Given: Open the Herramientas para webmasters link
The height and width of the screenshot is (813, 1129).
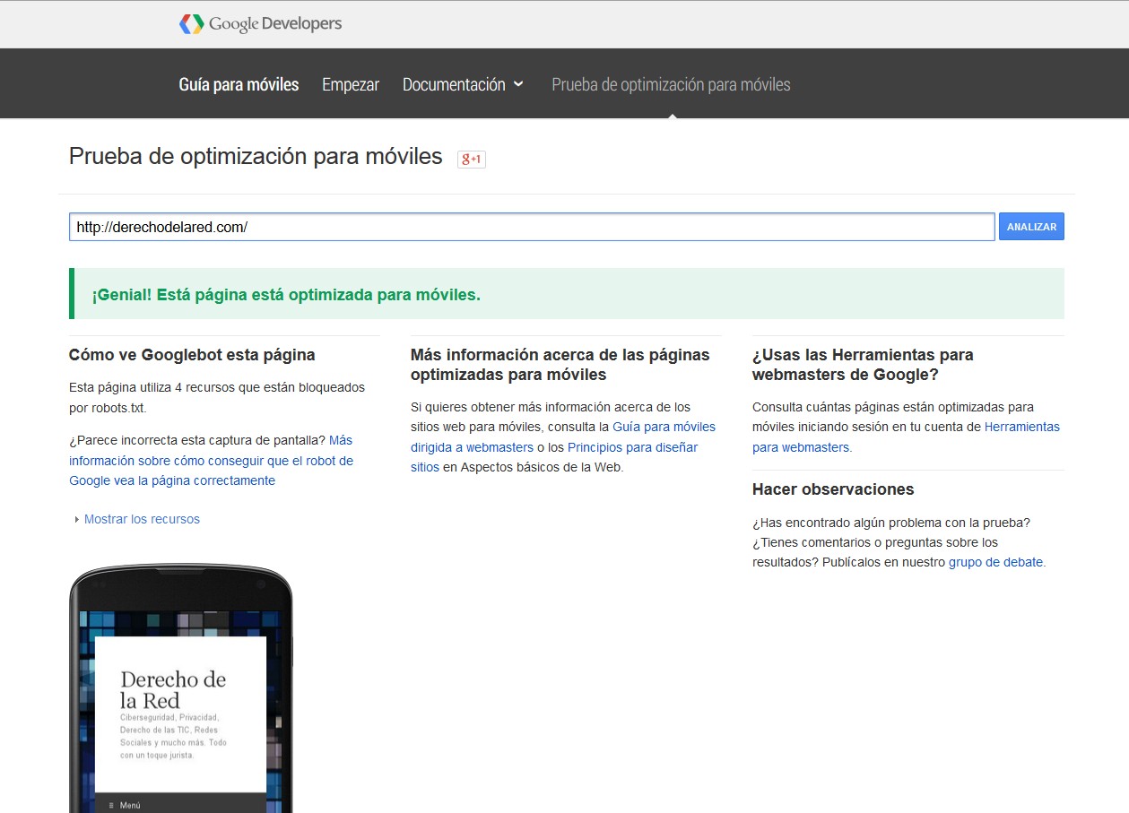Looking at the screenshot, I should pos(1021,428).
